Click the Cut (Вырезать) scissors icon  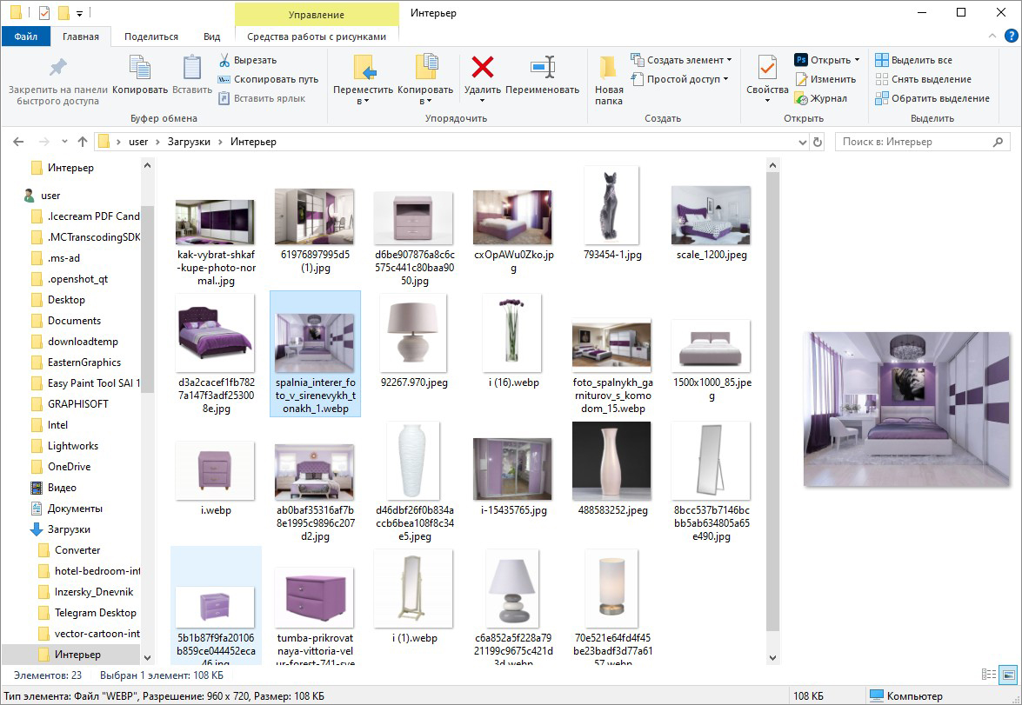click(224, 60)
